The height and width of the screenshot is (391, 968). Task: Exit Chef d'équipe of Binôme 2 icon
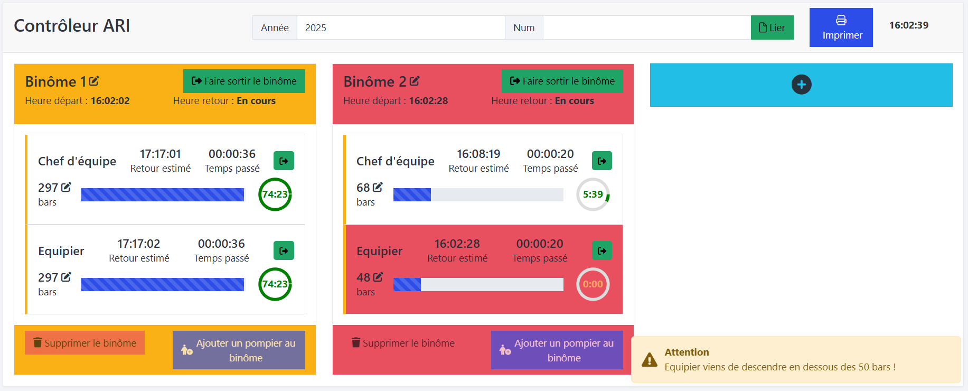(602, 161)
